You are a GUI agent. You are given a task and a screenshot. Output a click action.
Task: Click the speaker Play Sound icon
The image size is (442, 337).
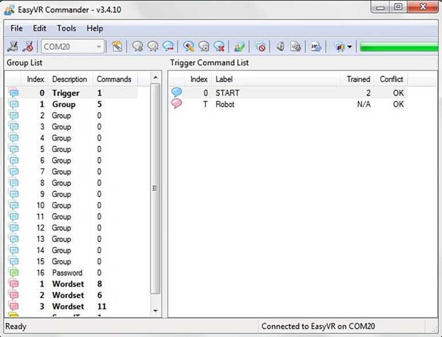click(x=280, y=46)
